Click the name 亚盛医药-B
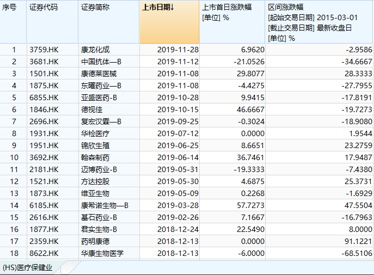 coord(99,97)
